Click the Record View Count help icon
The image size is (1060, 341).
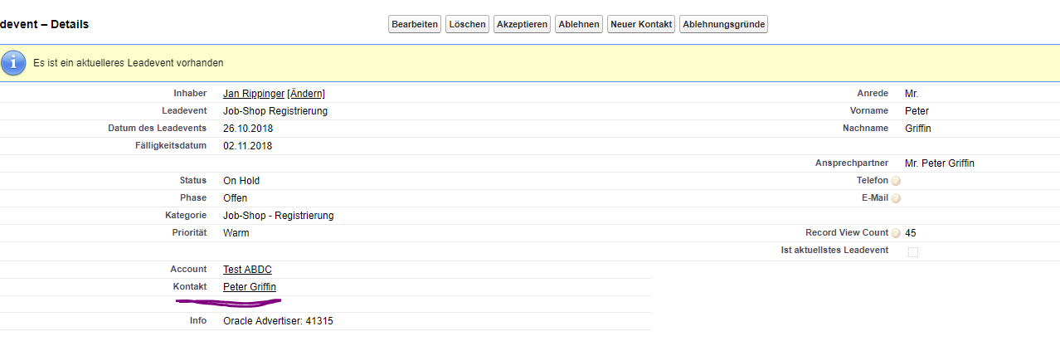[x=896, y=233]
